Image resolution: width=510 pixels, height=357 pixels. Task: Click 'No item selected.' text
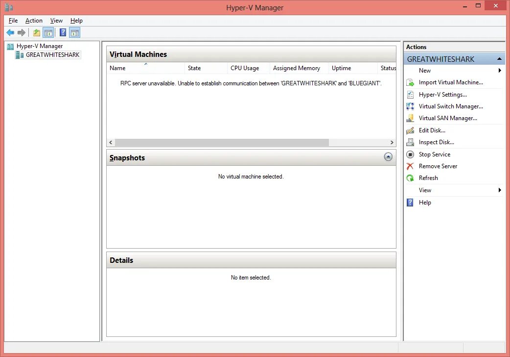coord(251,278)
